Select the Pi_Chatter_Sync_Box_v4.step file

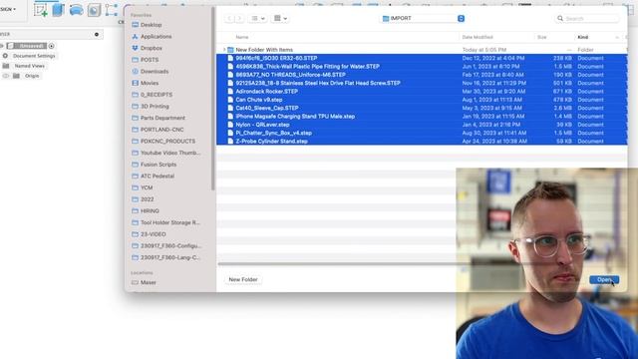click(422, 133)
